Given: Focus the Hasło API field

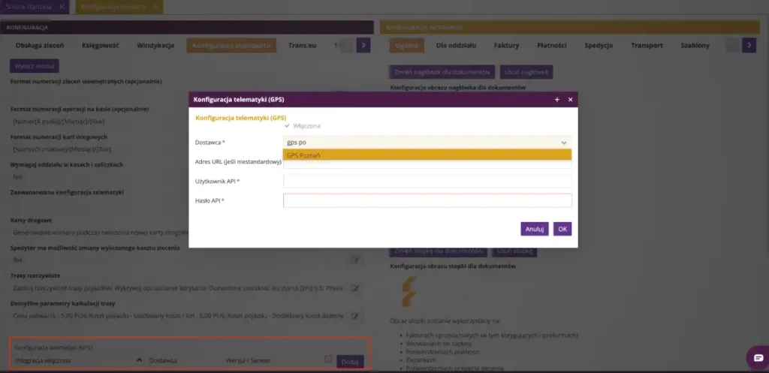Looking at the screenshot, I should click(x=427, y=200).
